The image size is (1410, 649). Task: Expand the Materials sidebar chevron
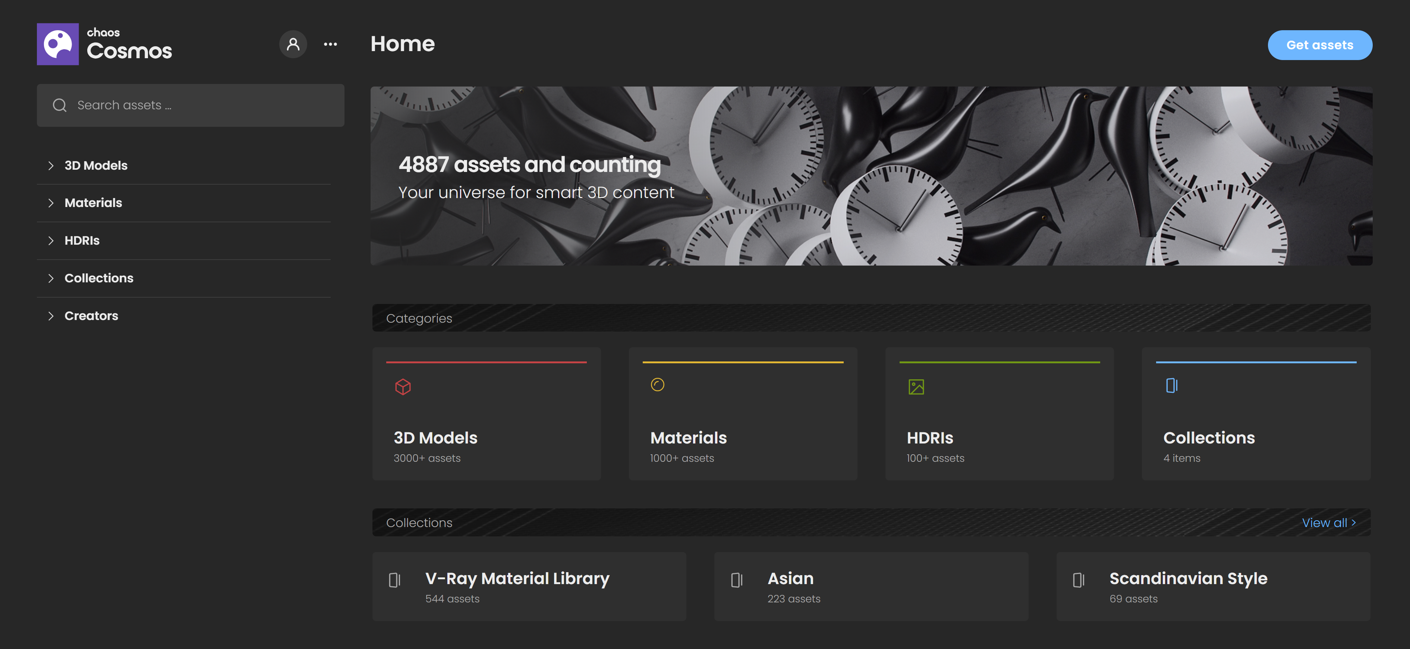pos(51,203)
